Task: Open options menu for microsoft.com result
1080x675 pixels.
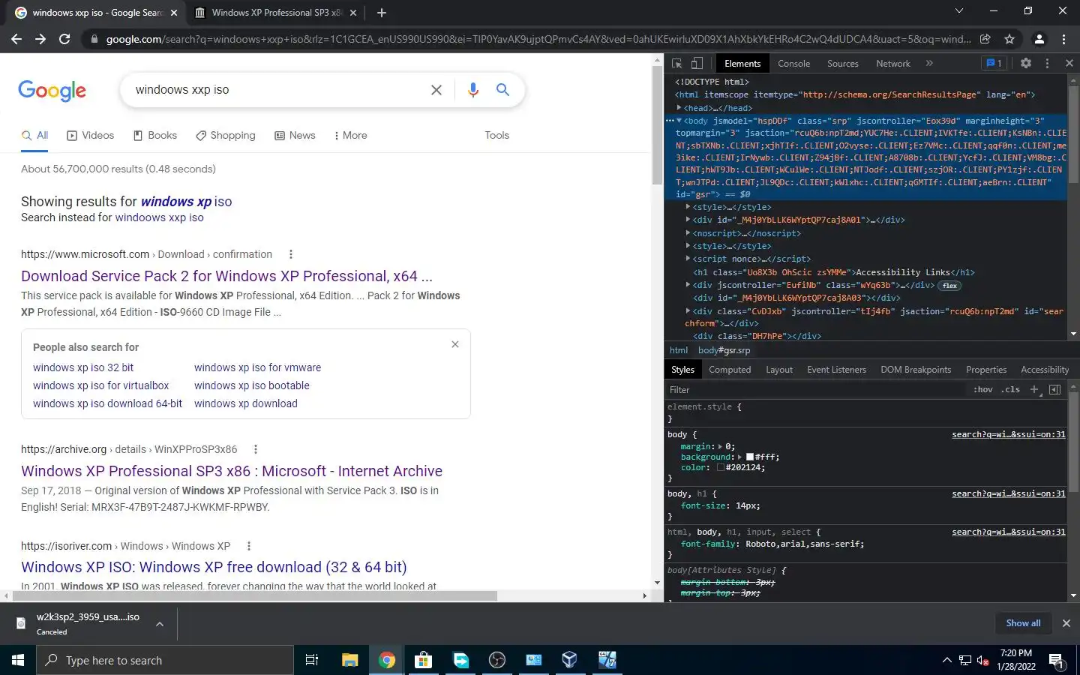Action: 291,254
